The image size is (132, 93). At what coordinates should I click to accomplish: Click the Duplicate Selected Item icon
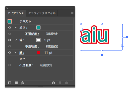click(x=60, y=83)
